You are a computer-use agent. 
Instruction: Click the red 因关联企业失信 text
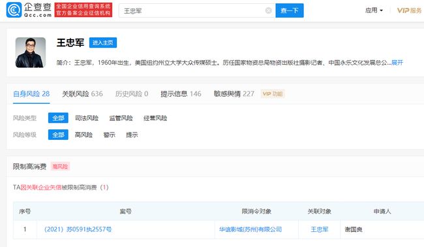point(41,188)
